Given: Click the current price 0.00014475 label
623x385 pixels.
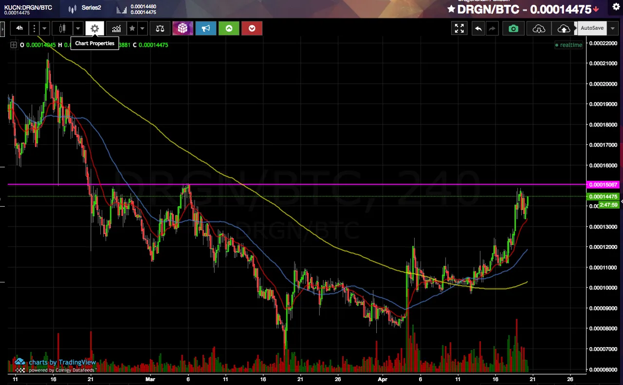Looking at the screenshot, I should pos(604,196).
